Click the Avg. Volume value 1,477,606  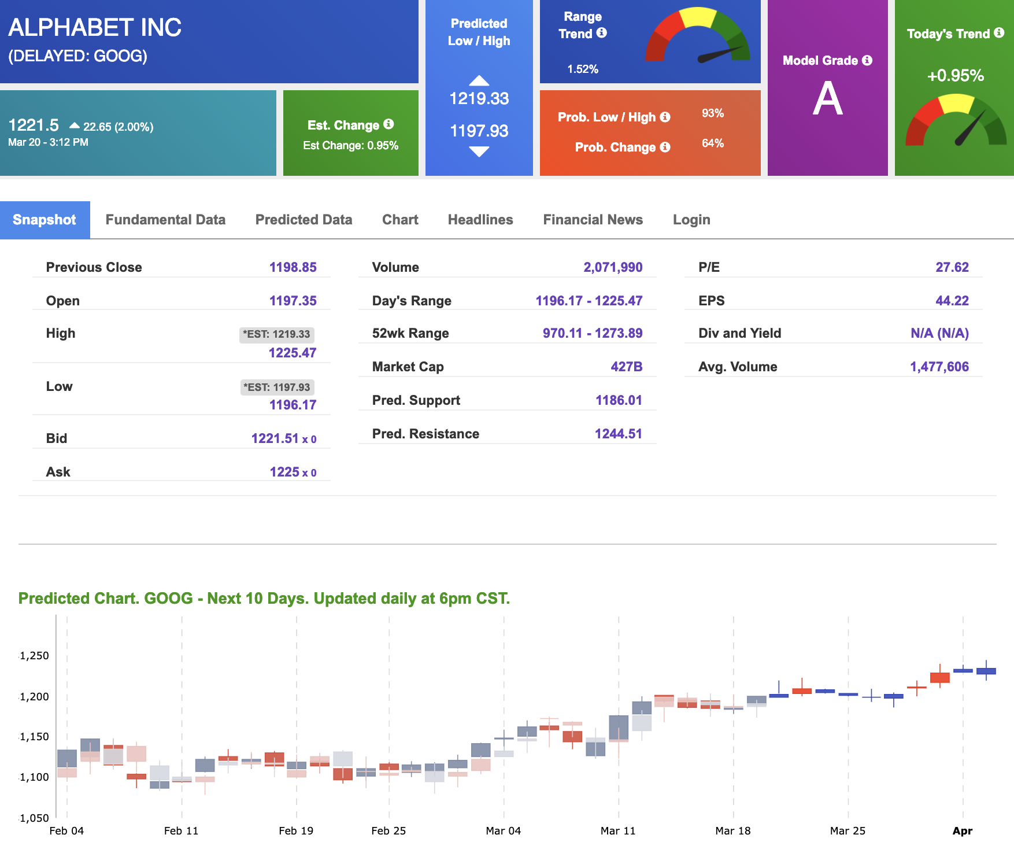(x=939, y=367)
